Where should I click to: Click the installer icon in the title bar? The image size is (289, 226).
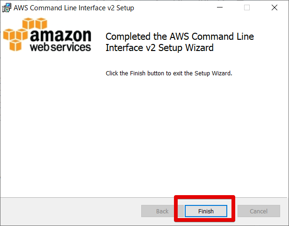click(7, 8)
